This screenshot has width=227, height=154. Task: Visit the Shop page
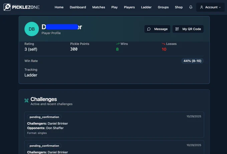179,7
